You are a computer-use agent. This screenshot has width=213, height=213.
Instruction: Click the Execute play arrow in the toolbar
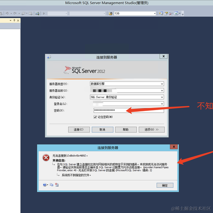click(x=44, y=13)
